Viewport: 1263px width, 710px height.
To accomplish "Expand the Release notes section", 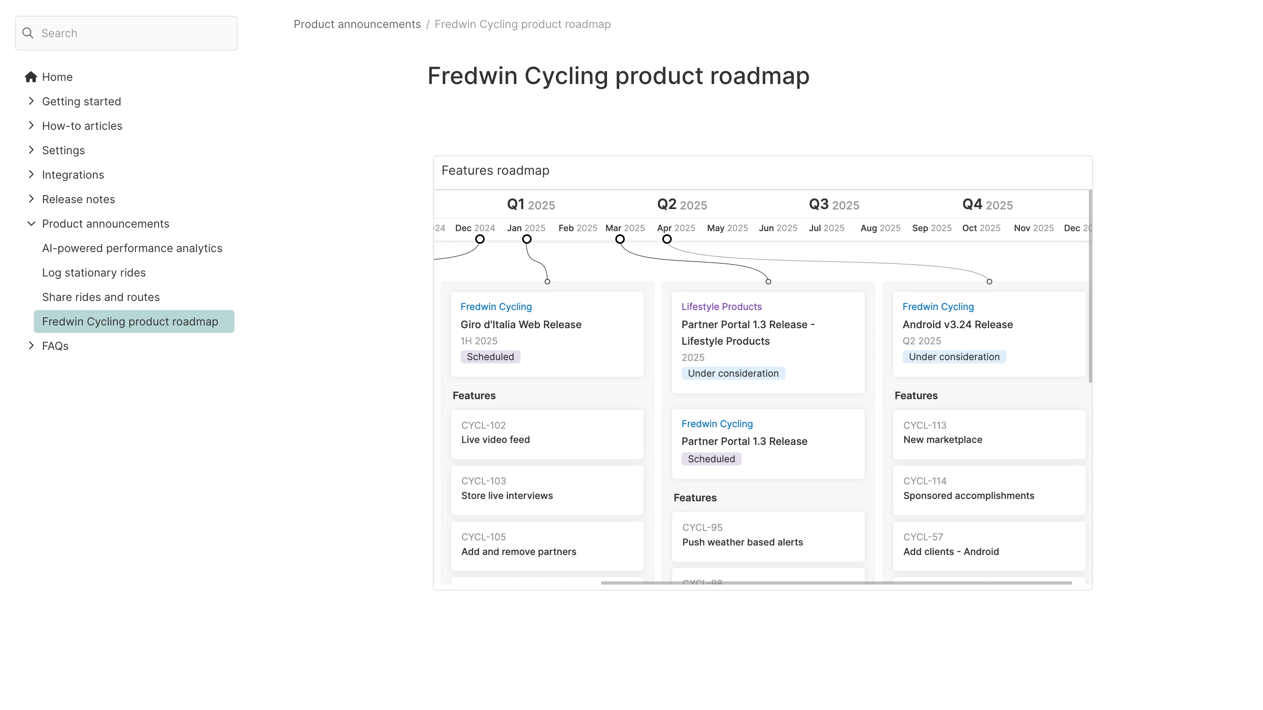I will (x=32, y=199).
